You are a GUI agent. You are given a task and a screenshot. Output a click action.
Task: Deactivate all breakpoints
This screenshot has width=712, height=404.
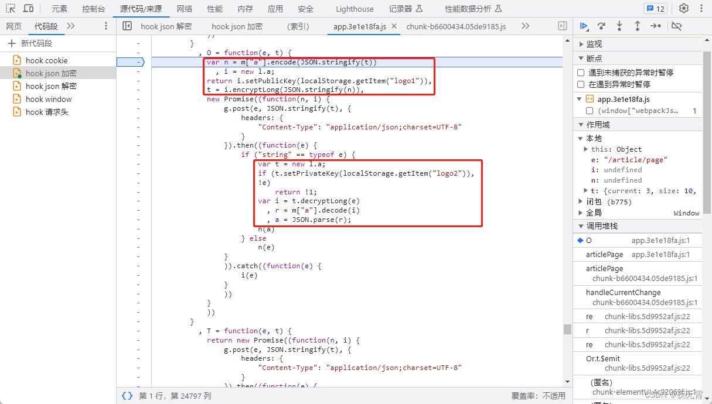coord(676,26)
